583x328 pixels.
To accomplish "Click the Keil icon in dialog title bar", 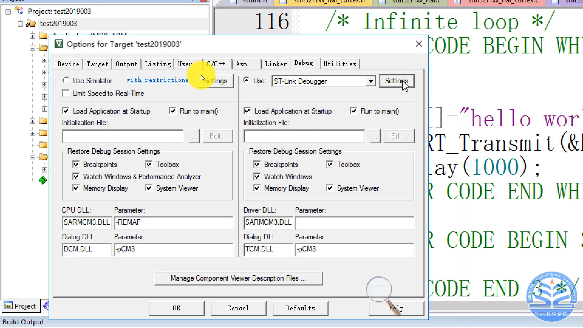I will (59, 44).
